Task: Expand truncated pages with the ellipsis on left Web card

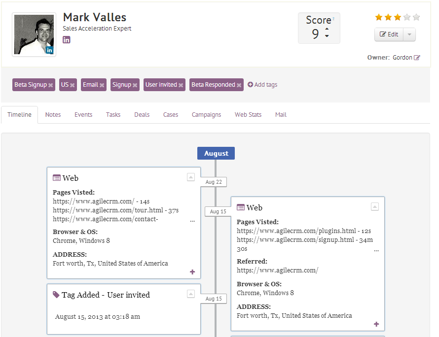Action: (x=192, y=221)
